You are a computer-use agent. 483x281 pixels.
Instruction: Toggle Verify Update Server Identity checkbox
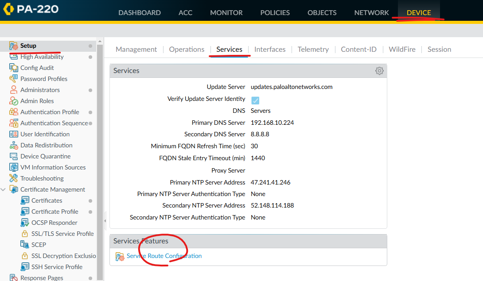255,100
